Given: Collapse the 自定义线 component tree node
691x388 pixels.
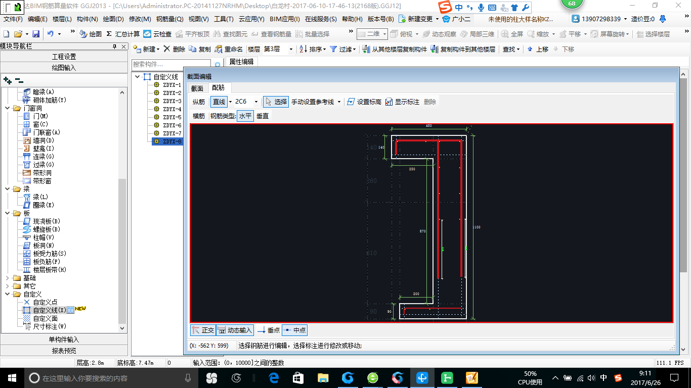Looking at the screenshot, I should (138, 77).
